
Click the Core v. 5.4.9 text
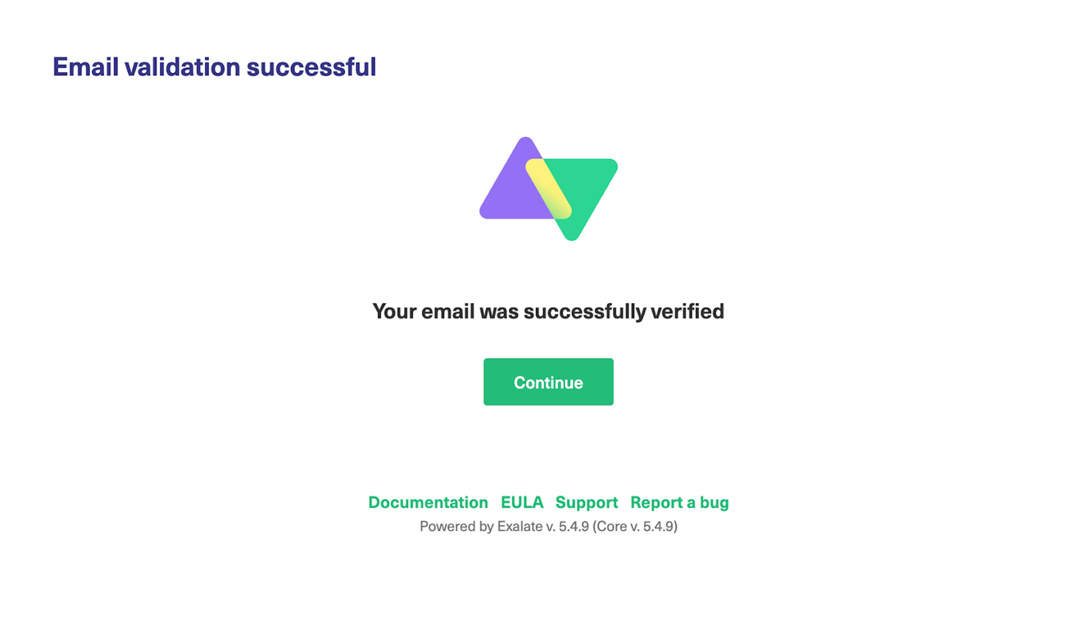pos(635,526)
